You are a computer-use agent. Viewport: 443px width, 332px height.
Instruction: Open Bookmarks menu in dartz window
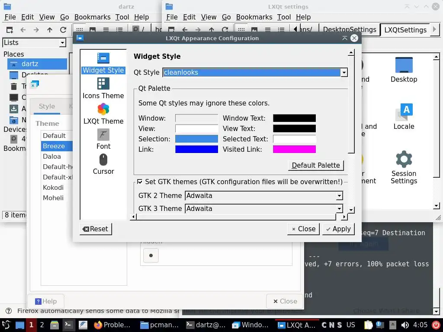(x=93, y=17)
